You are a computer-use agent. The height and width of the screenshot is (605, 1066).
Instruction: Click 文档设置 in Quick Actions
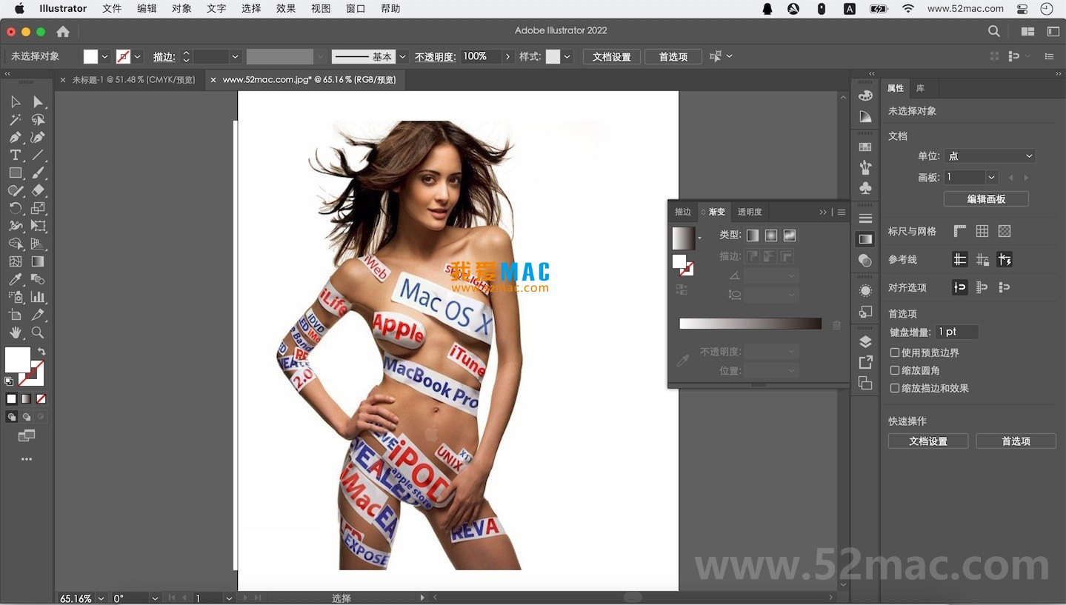click(928, 441)
